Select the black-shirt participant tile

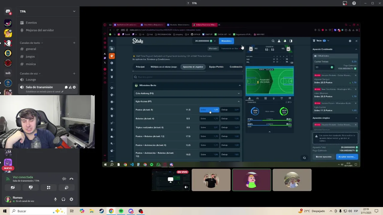click(211, 180)
